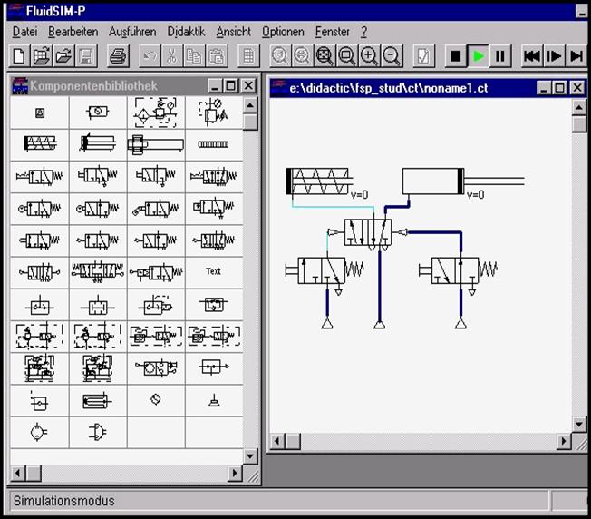Select the rodless linear drive component
This screenshot has width=591, height=519.
[156, 144]
